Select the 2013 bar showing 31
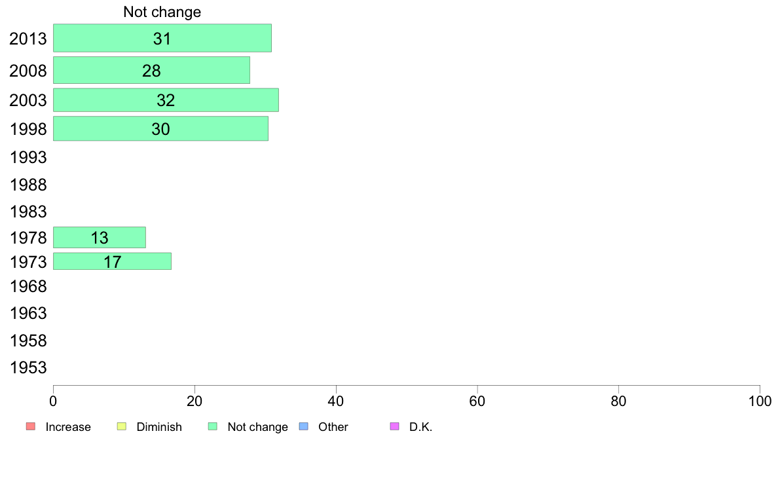The height and width of the screenshot is (482, 778). (x=162, y=38)
